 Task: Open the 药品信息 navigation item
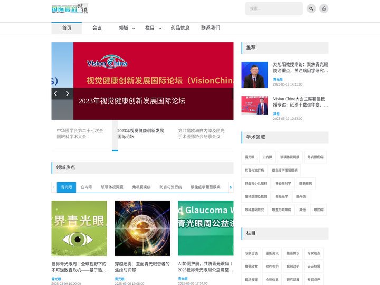[180, 28]
